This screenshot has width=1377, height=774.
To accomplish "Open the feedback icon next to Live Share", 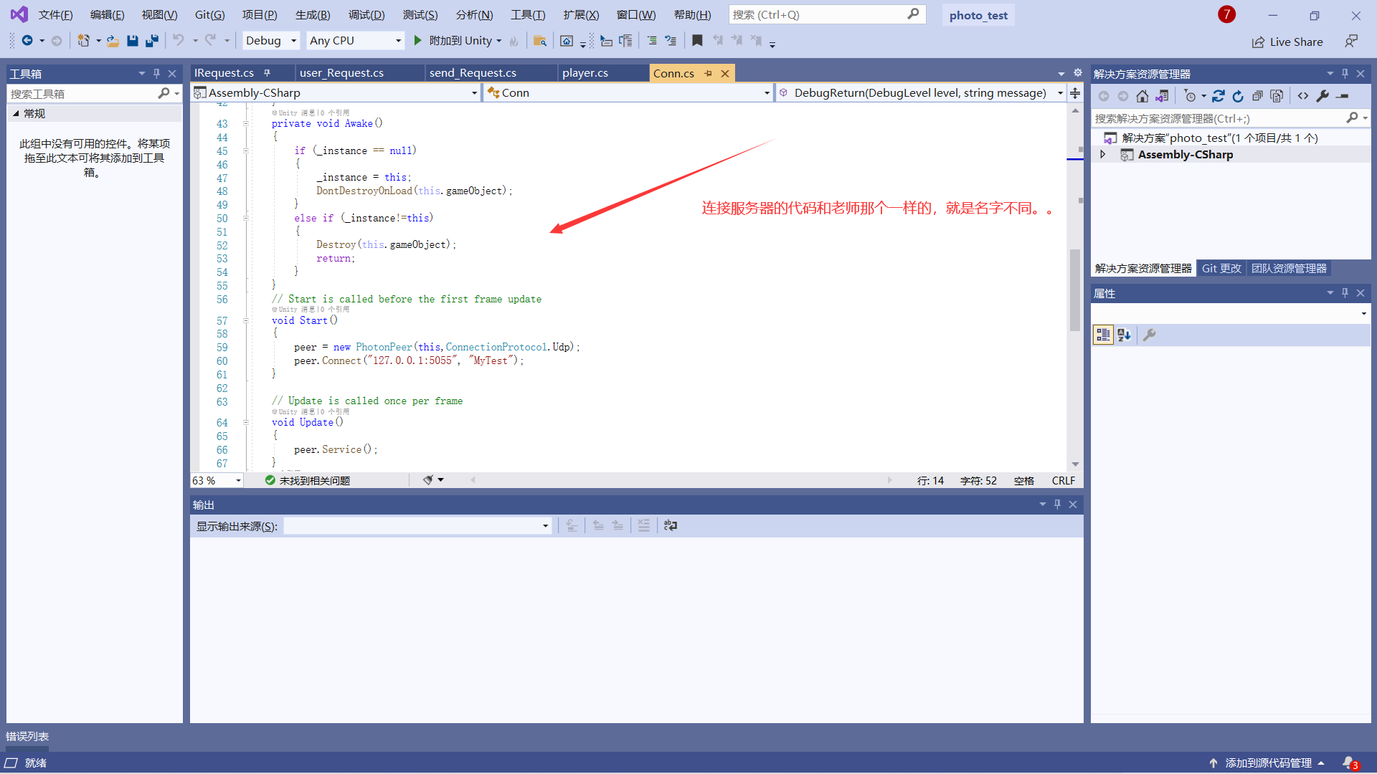I will click(1351, 42).
